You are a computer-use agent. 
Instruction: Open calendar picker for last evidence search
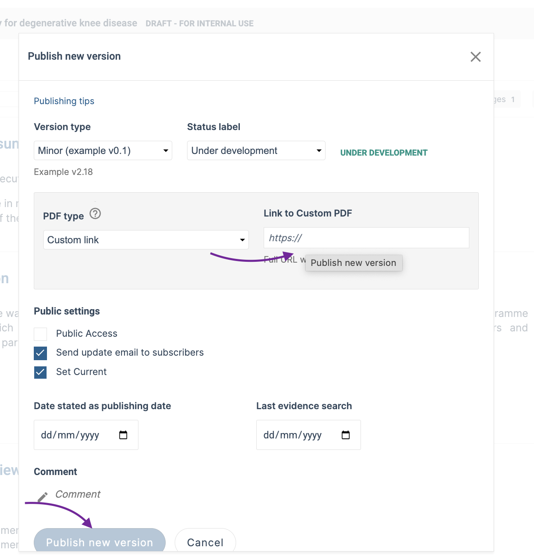(x=346, y=435)
